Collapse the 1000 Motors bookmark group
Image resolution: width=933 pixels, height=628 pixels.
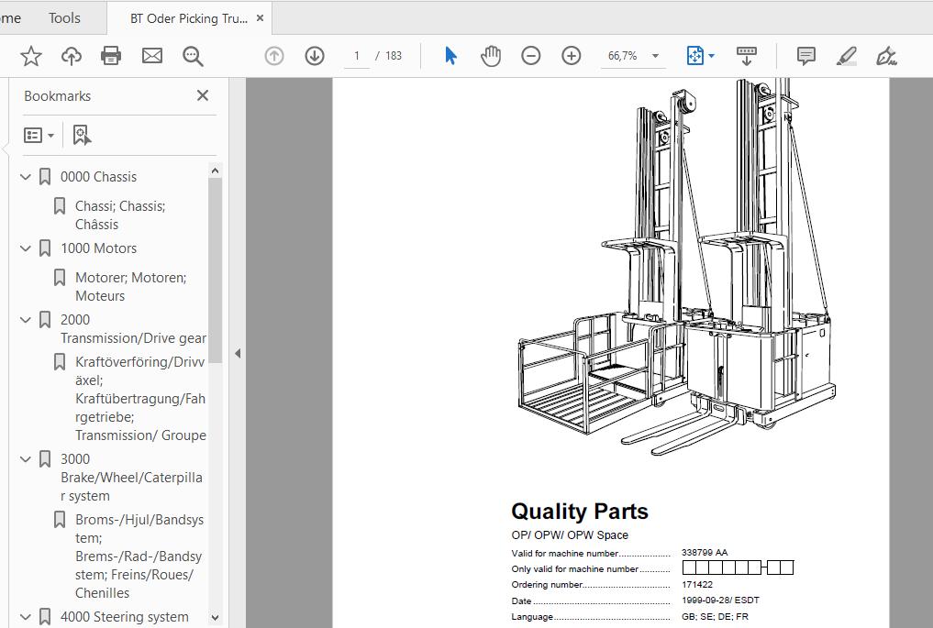click(x=26, y=248)
